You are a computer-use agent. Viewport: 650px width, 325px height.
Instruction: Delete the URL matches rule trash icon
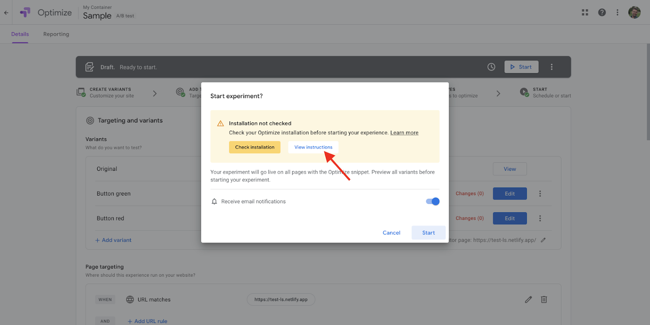(544, 299)
